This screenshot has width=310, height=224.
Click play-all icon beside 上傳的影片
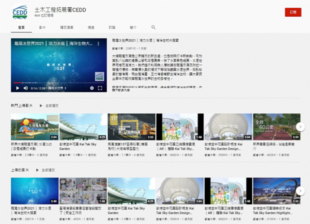pyautogui.click(x=38, y=170)
